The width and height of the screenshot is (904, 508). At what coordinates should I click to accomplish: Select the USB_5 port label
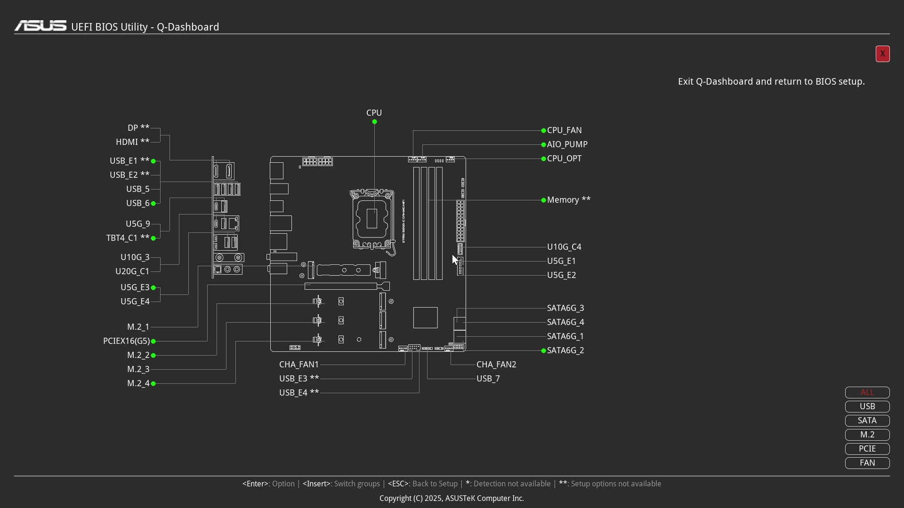click(x=138, y=189)
